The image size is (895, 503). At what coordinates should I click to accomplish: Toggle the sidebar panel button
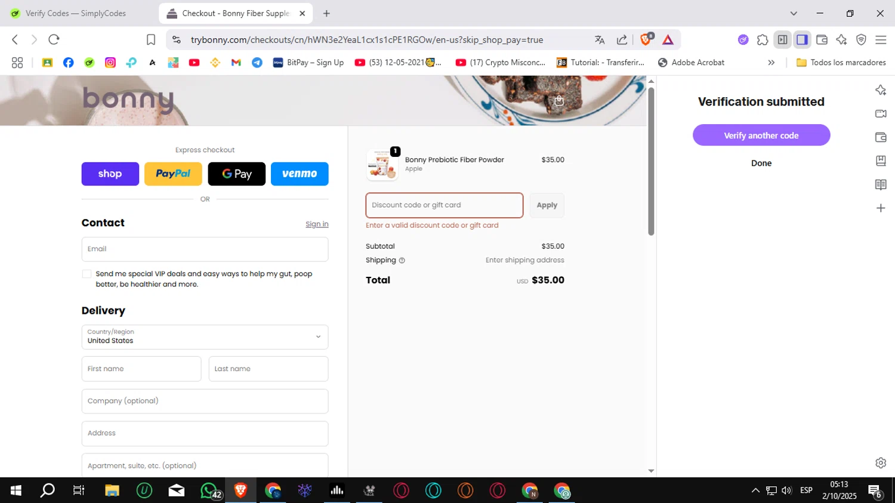(782, 39)
